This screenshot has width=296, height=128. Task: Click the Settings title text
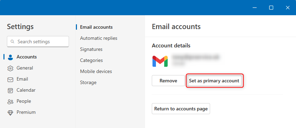tap(20, 27)
